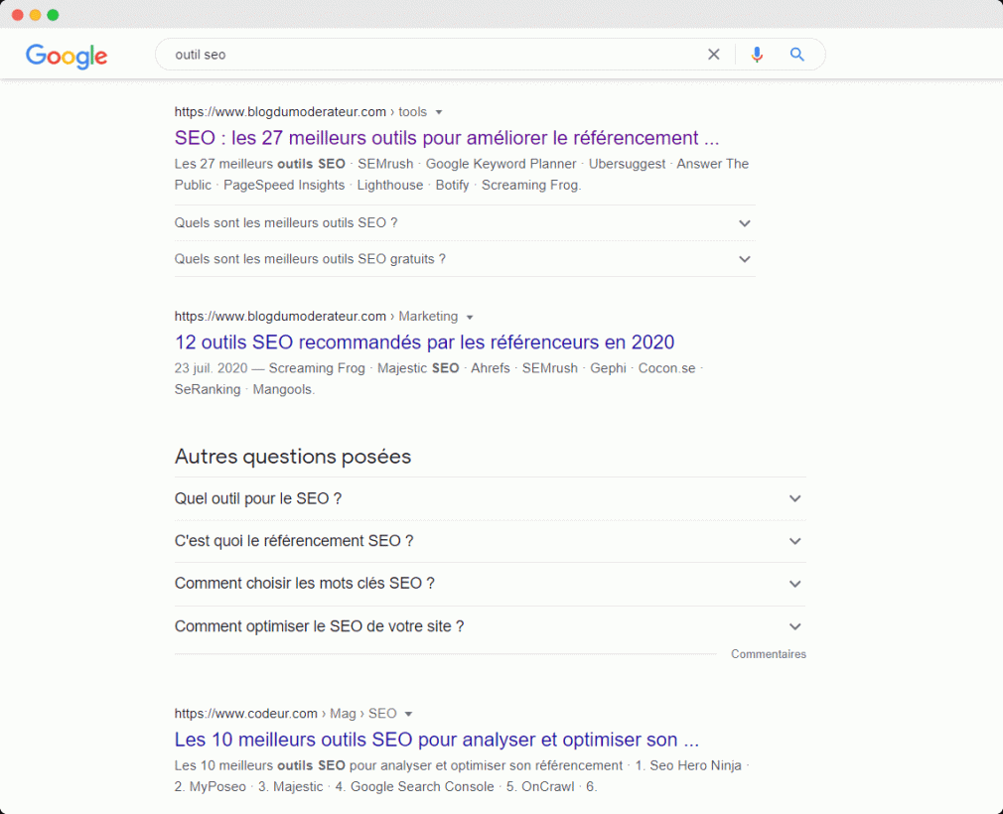Viewport: 1003px width, 814px height.
Task: Click the yellow minimize window button
Action: pyautogui.click(x=35, y=15)
